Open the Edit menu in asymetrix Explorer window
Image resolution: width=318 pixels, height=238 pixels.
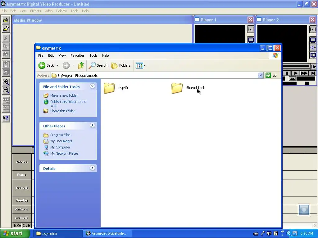tap(51, 55)
